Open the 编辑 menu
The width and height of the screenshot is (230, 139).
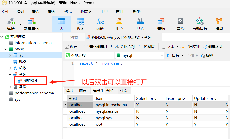20,12
